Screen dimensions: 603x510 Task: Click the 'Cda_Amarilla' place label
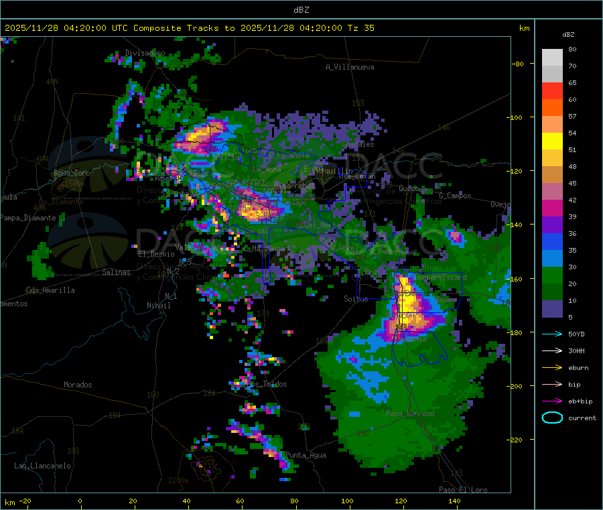(x=50, y=290)
